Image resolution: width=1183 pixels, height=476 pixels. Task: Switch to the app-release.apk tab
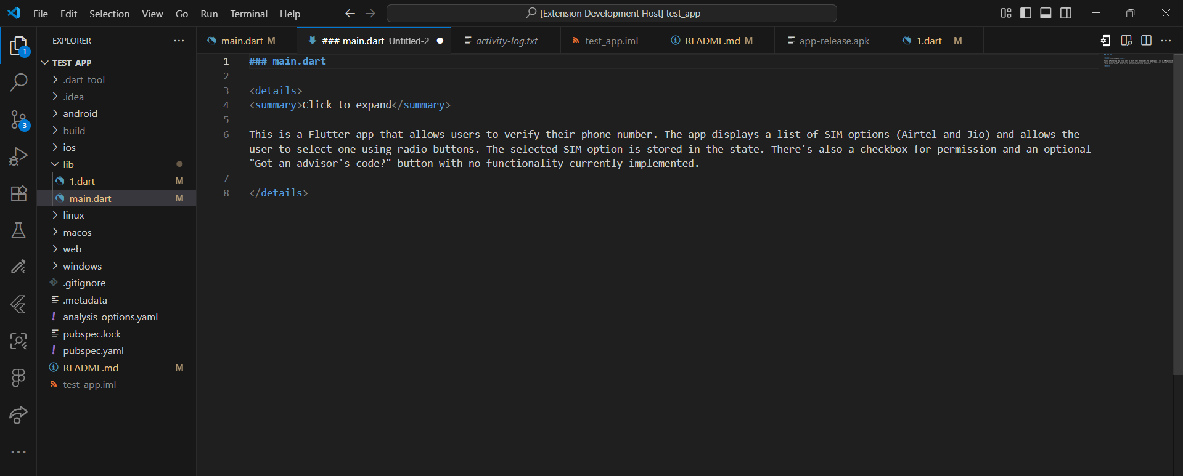click(x=833, y=41)
